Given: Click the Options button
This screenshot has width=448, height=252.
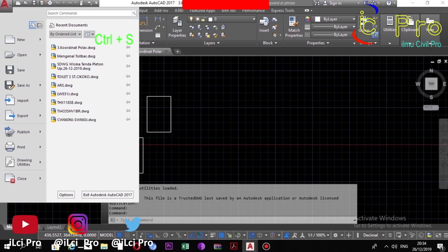Looking at the screenshot, I should coord(66,195).
